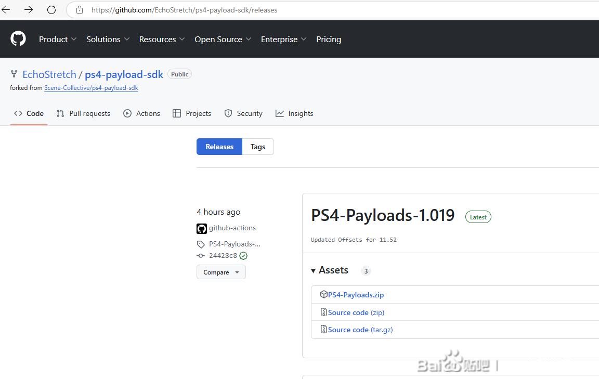Switch to the Insights tab

tap(294, 113)
